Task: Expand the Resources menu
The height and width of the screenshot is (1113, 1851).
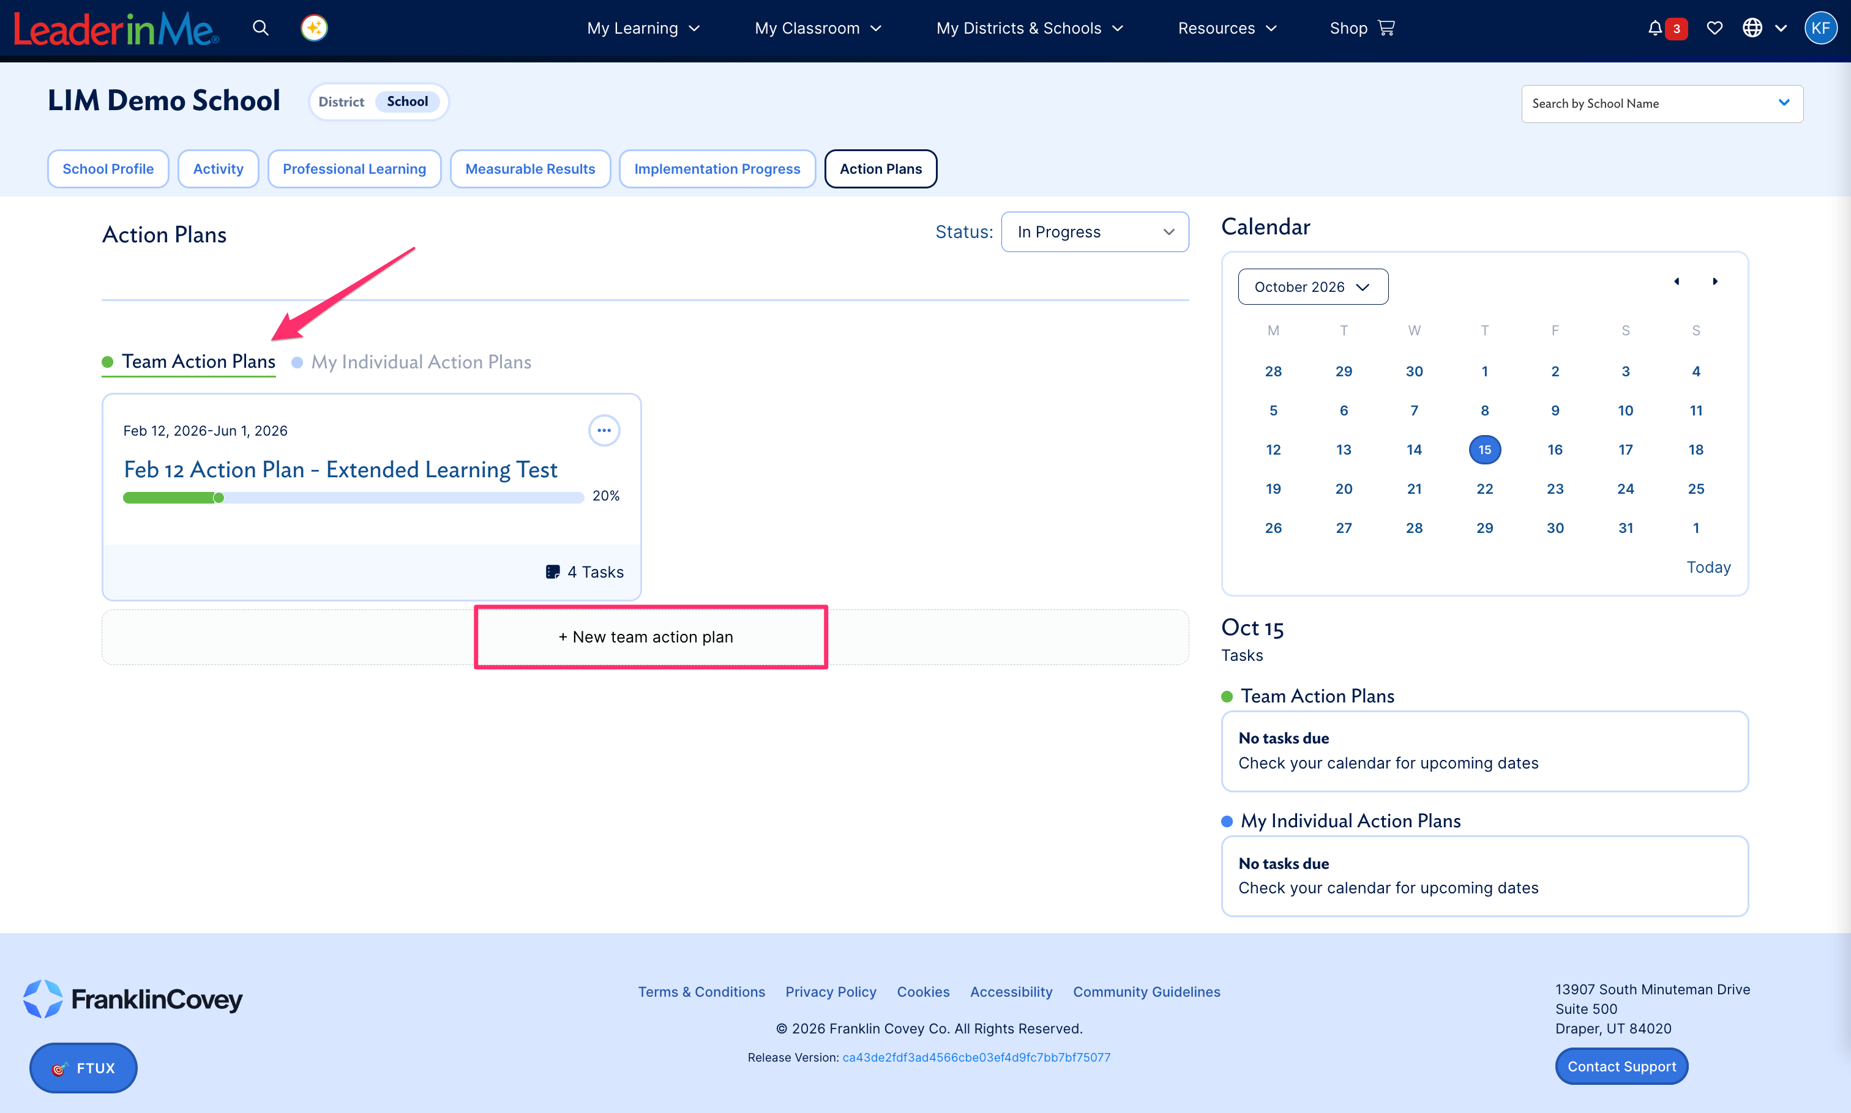Action: point(1227,28)
